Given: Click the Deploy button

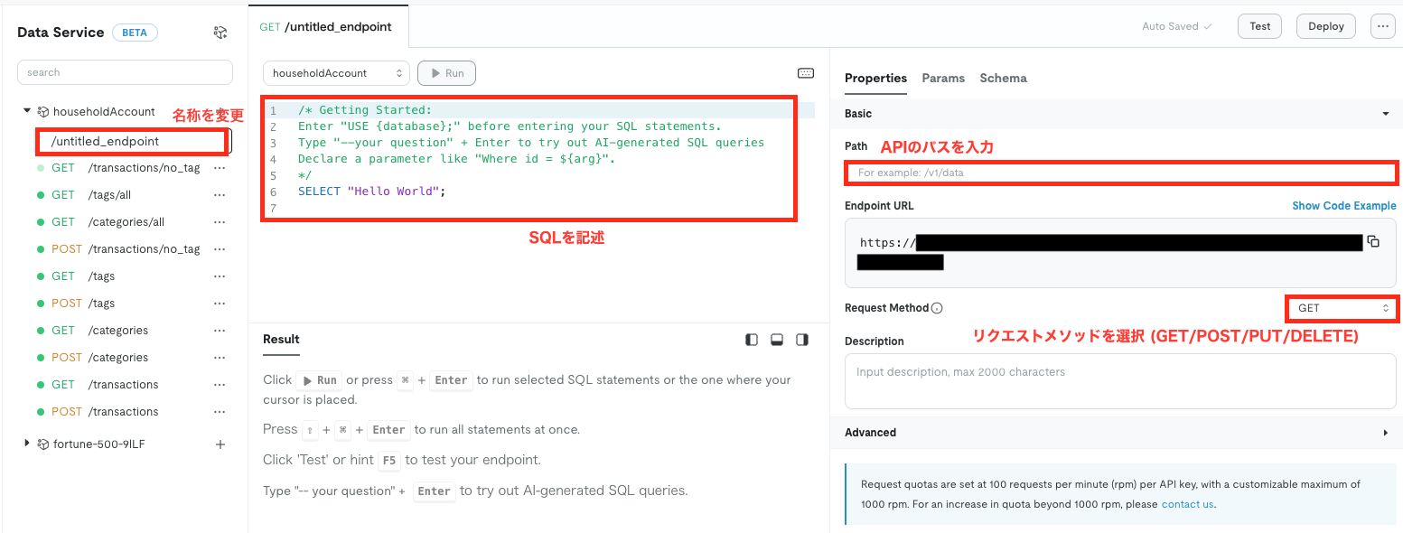Looking at the screenshot, I should 1326,26.
